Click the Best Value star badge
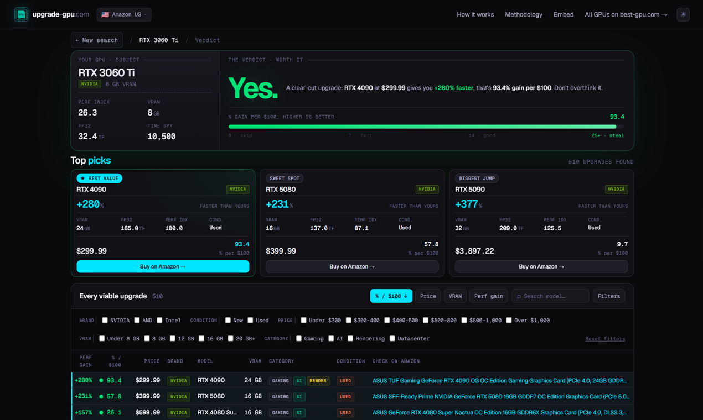This screenshot has width=703, height=420. [x=100, y=179]
